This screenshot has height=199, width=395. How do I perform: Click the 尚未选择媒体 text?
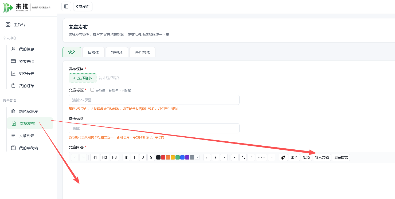pos(109,78)
